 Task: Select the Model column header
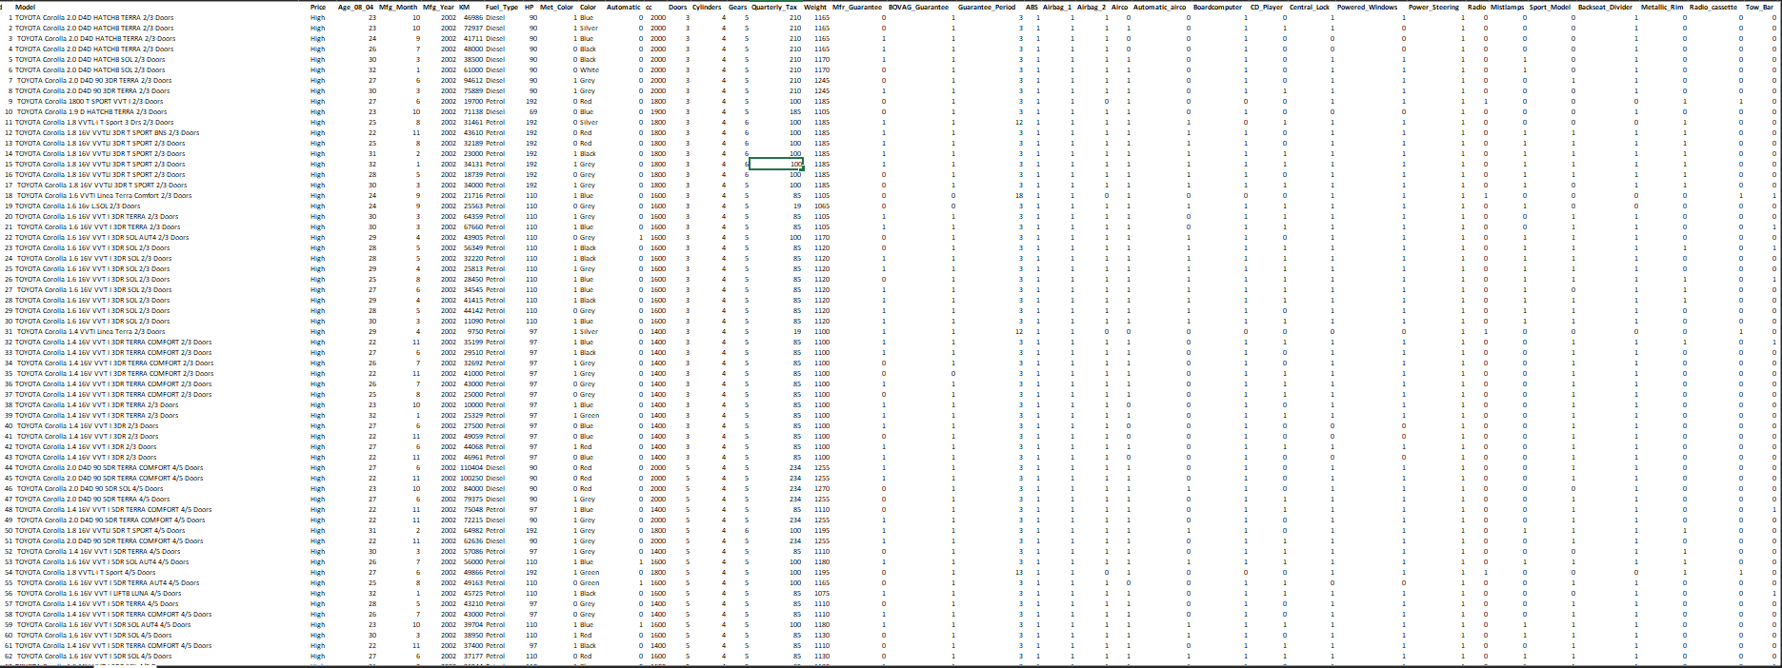(x=25, y=7)
